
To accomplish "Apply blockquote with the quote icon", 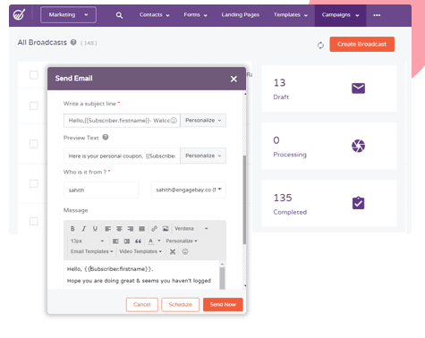I will [138, 241].
